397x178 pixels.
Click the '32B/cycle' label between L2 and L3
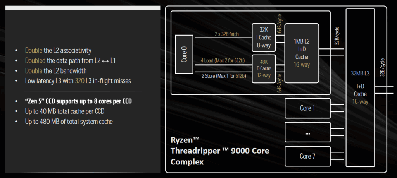[x=337, y=36]
